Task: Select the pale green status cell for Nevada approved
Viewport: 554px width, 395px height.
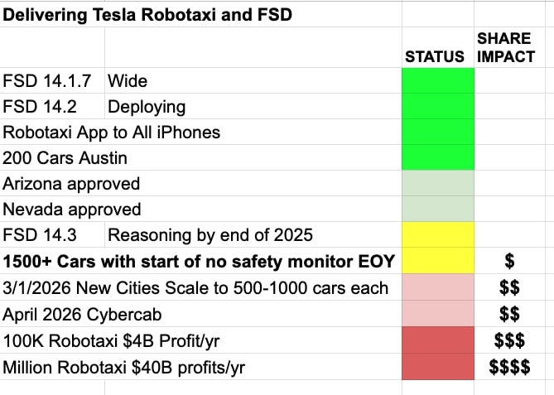Action: pos(437,210)
